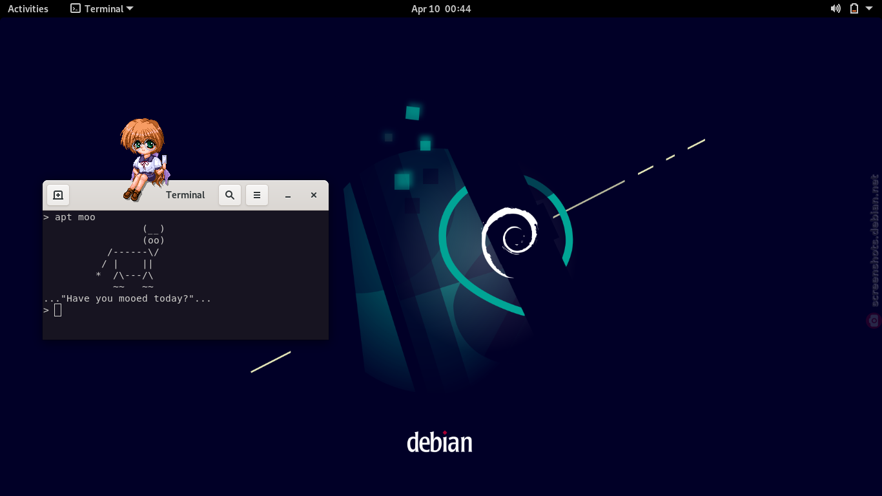Open a new tab in Terminal

pos(57,195)
